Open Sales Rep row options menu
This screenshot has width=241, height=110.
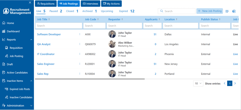point(80,74)
